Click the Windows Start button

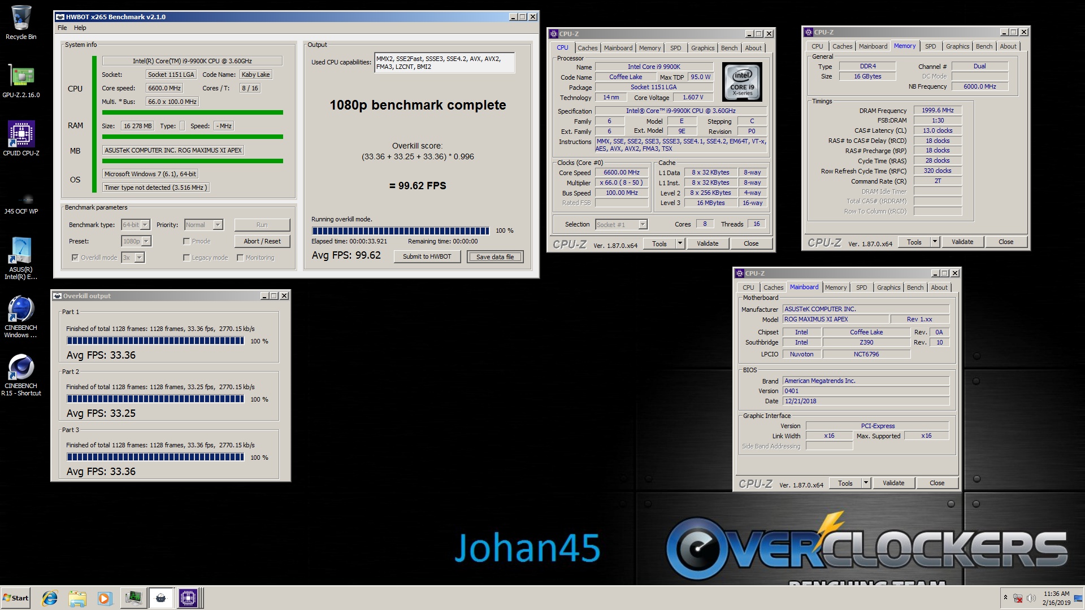tap(16, 598)
